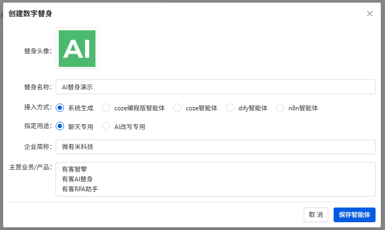Switch purpose to AI改写专用

[106, 126]
